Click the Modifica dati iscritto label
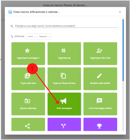The width and height of the screenshot is (130, 140). pyautogui.click(x=100, y=83)
